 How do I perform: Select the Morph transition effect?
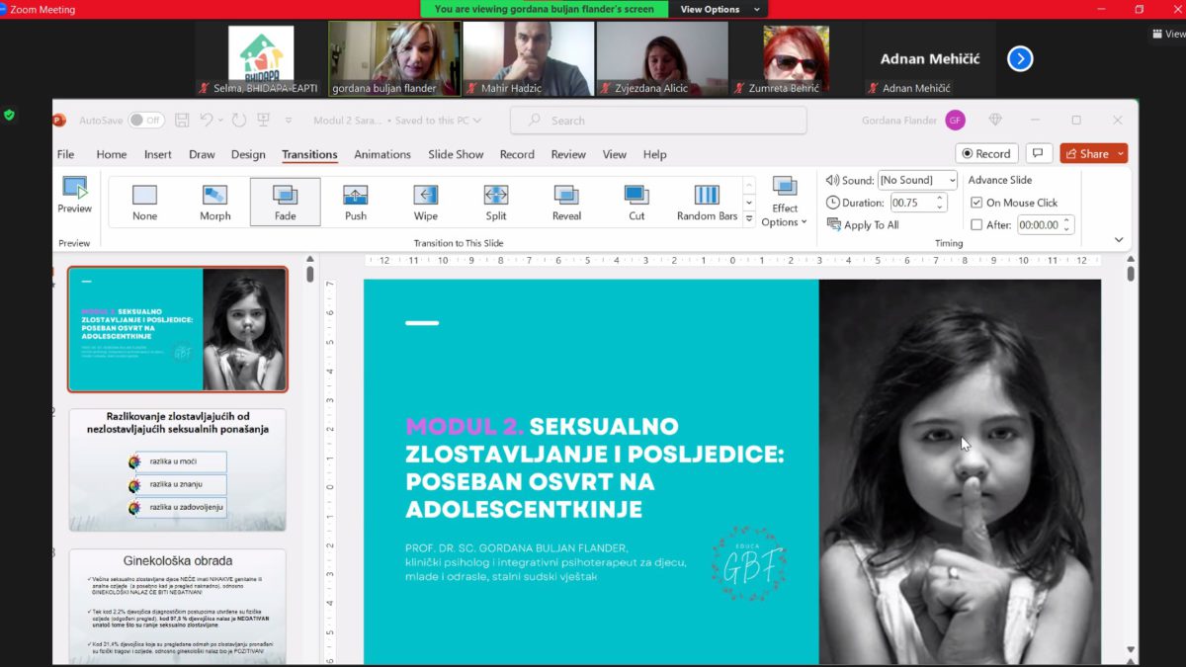coord(214,202)
